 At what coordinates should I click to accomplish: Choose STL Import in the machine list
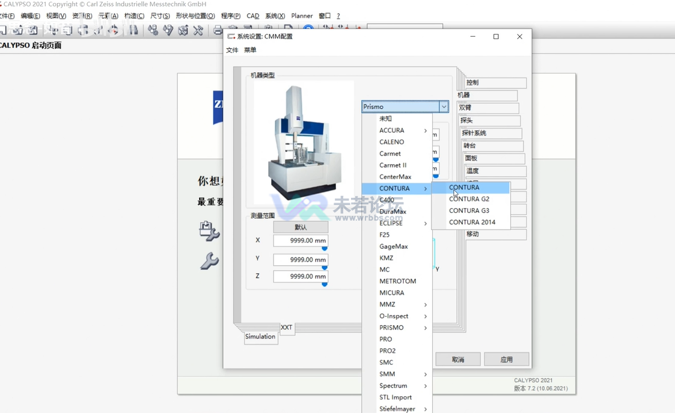pos(397,397)
